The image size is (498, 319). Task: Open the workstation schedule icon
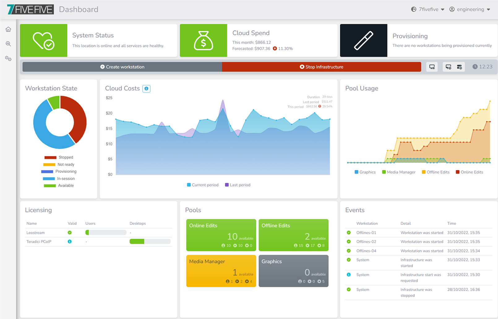tap(448, 67)
